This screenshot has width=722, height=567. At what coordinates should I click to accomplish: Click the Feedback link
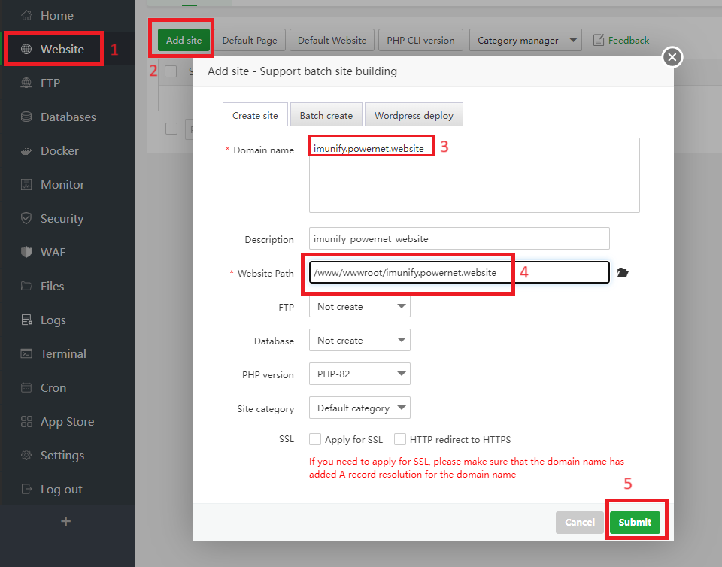(629, 40)
